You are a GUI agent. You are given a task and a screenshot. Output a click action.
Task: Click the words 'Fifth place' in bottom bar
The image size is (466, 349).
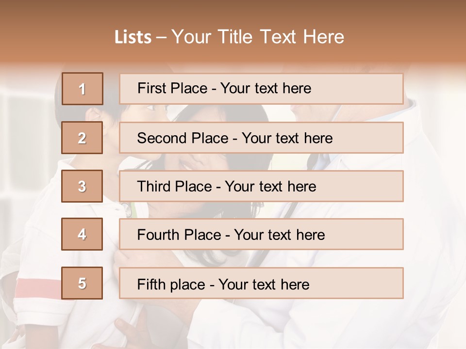coord(171,285)
